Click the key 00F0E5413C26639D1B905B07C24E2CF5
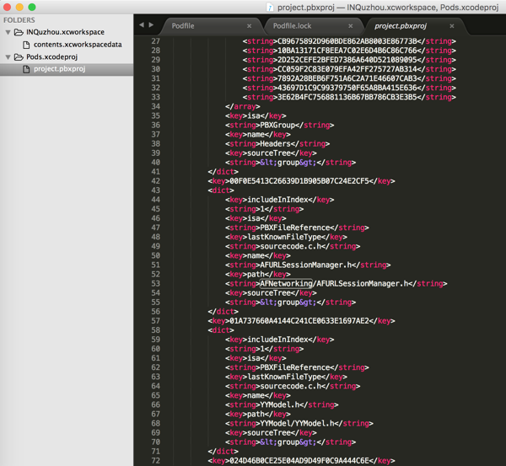This screenshot has height=466, width=506. [299, 181]
